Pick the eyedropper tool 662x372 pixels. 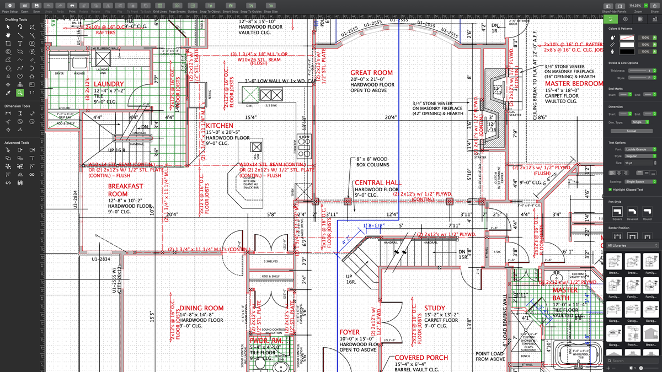[x=8, y=93]
